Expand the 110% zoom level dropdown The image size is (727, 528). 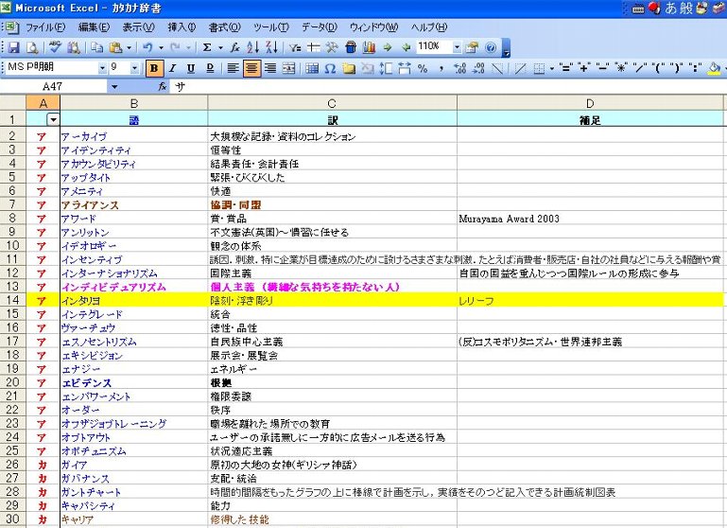pyautogui.click(x=457, y=46)
